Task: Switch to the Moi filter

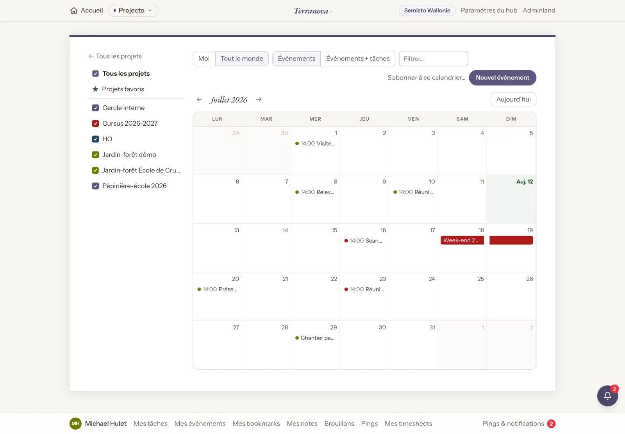Action: coord(204,59)
